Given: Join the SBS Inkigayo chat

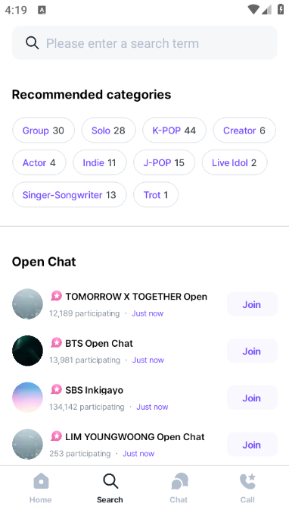Looking at the screenshot, I should coord(252,398).
